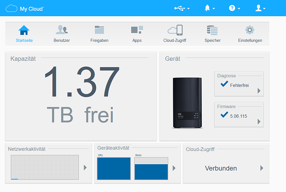Viewport: 286px width, 192px height.
Task: Expand the user account dropdown arrow
Action: [264, 9]
